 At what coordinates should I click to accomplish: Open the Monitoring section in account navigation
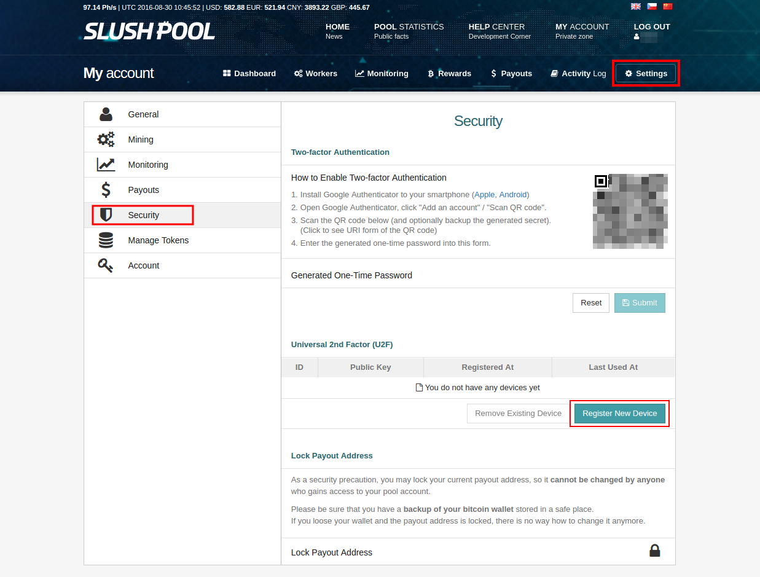[x=382, y=73]
